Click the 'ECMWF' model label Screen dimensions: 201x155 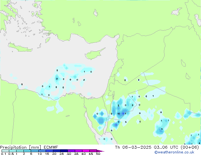click(x=51, y=147)
